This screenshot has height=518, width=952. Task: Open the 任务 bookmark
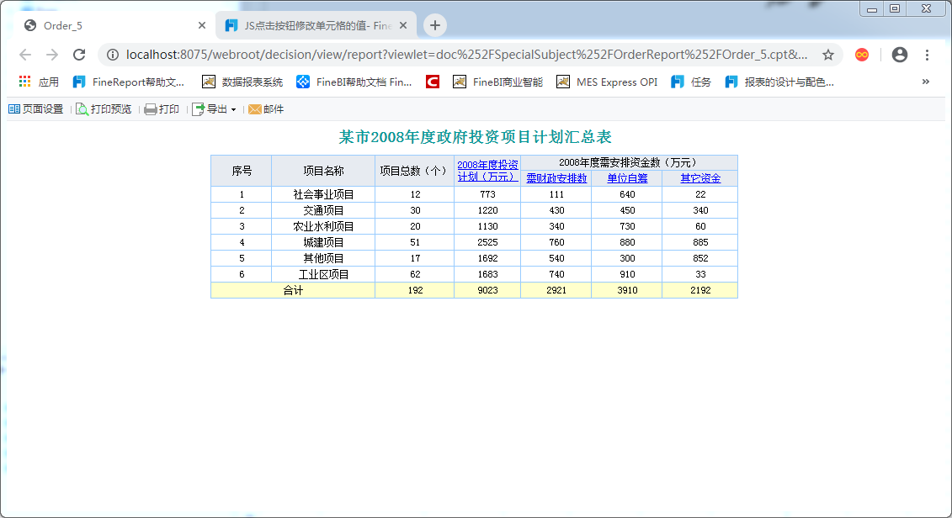point(691,82)
